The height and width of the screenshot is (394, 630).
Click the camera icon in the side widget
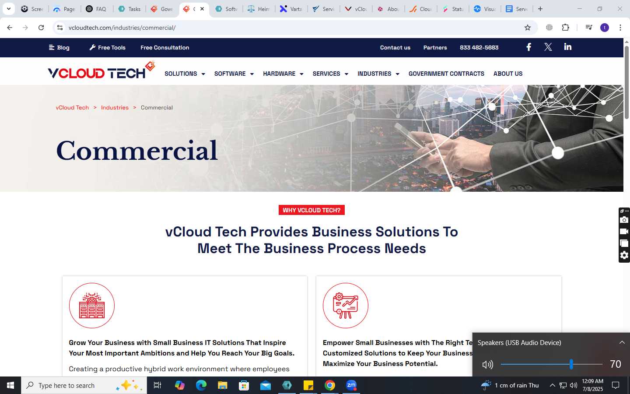point(624,220)
